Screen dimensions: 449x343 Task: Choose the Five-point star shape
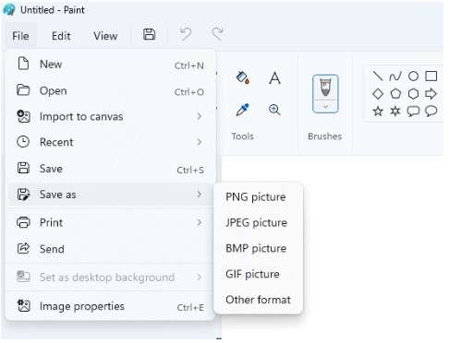[x=378, y=111]
